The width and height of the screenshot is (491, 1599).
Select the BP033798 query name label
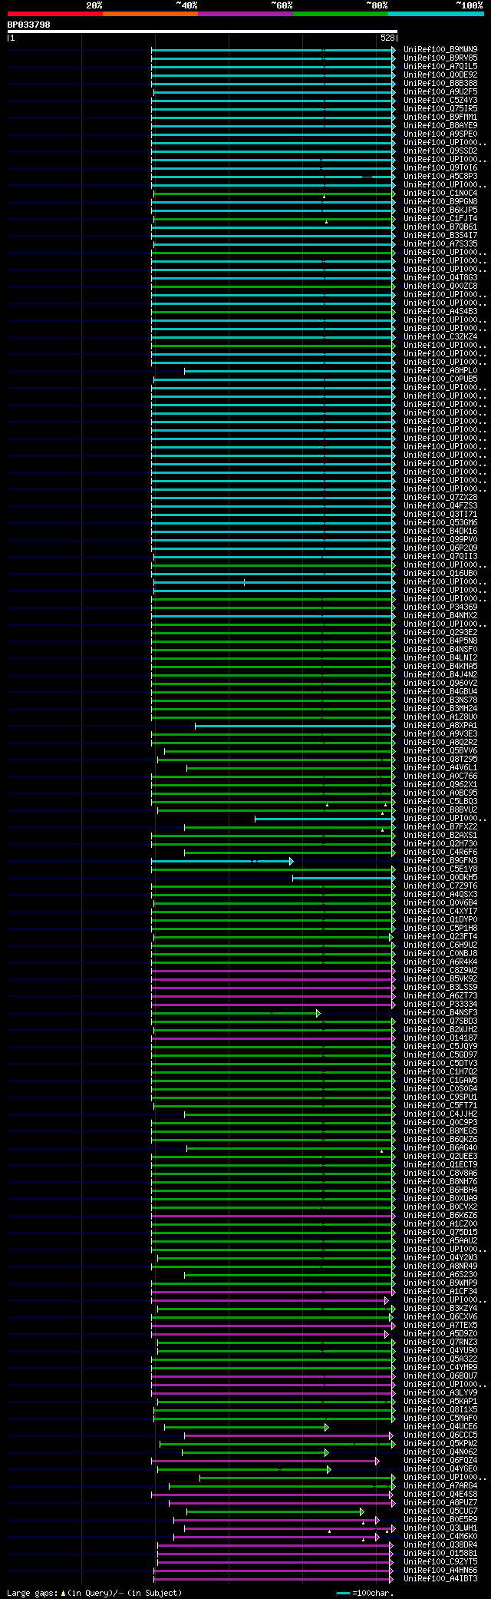coord(29,25)
